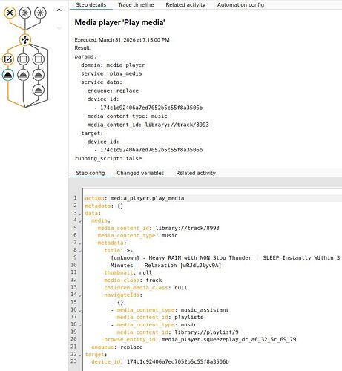Image resolution: width=342 pixels, height=371 pixels.
Task: Select the teal-highlighted action node
Action: (x=8, y=75)
